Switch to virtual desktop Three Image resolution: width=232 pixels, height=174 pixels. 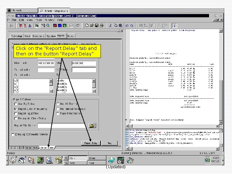pos(96,158)
